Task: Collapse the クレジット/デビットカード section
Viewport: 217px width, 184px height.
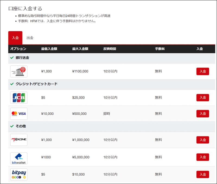Action: tap(34, 84)
